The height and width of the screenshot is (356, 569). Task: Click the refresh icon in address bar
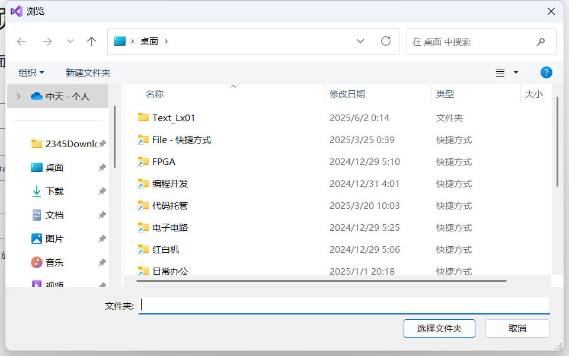(386, 41)
